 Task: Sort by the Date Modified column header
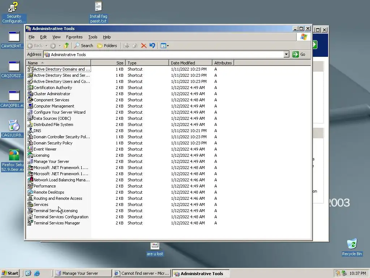click(190, 63)
